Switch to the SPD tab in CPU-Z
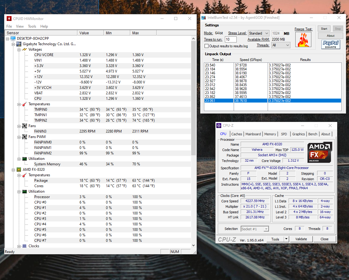Viewport: 349px width, 280px height. (x=284, y=134)
